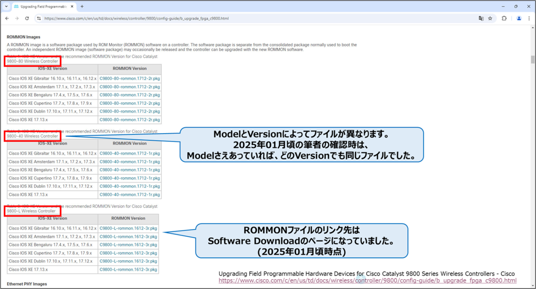Select Dublin 17.10.x cell in 9800-80 table
This screenshot has width=536, height=289.
coord(53,112)
